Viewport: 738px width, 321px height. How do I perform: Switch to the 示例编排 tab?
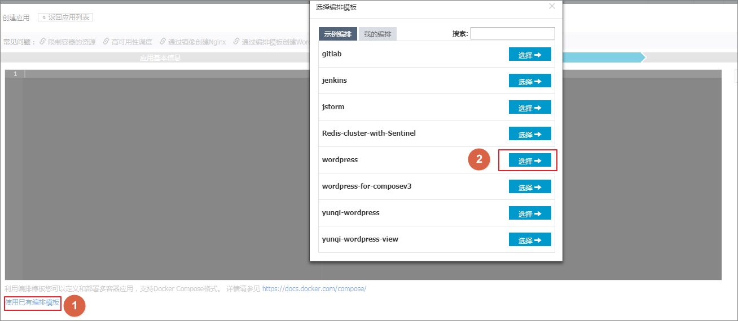pos(337,34)
